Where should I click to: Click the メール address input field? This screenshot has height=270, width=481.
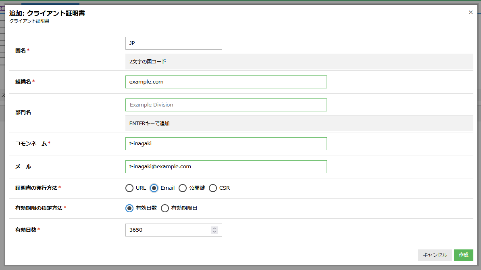[x=226, y=167]
